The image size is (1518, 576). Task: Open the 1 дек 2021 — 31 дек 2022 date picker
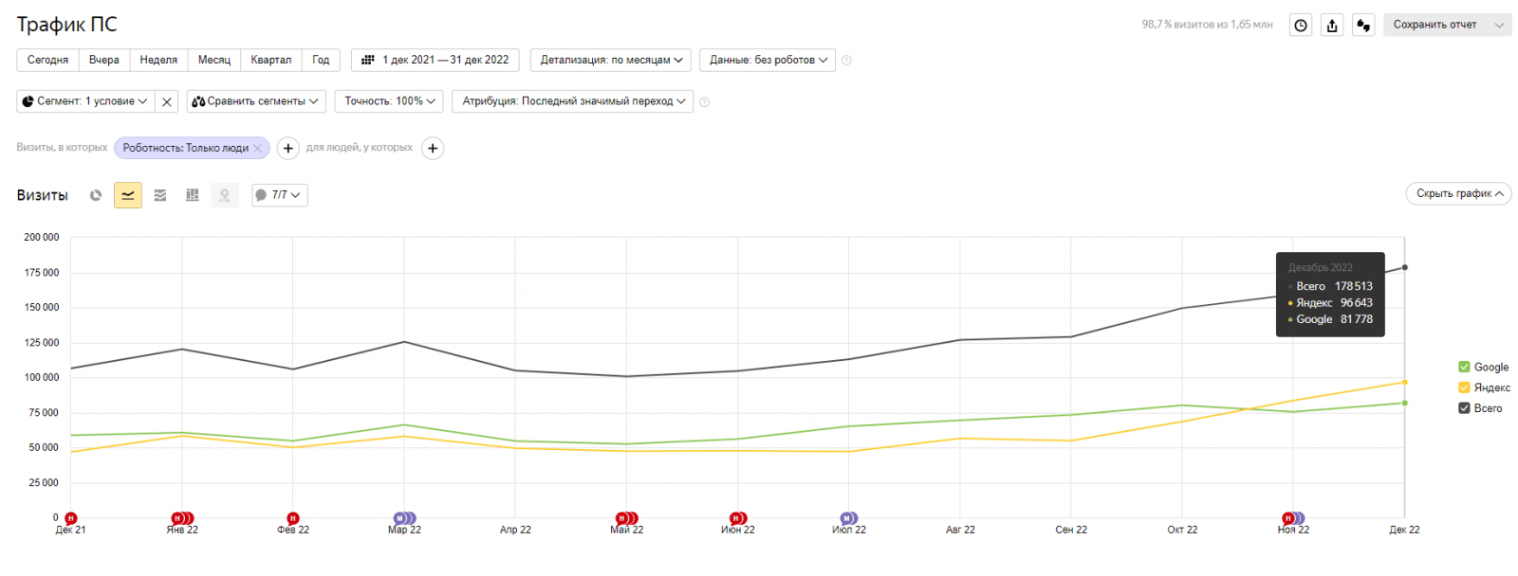tap(435, 60)
